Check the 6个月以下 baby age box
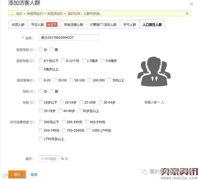Screen dimensions: 199x180 pyautogui.click(x=41, y=61)
